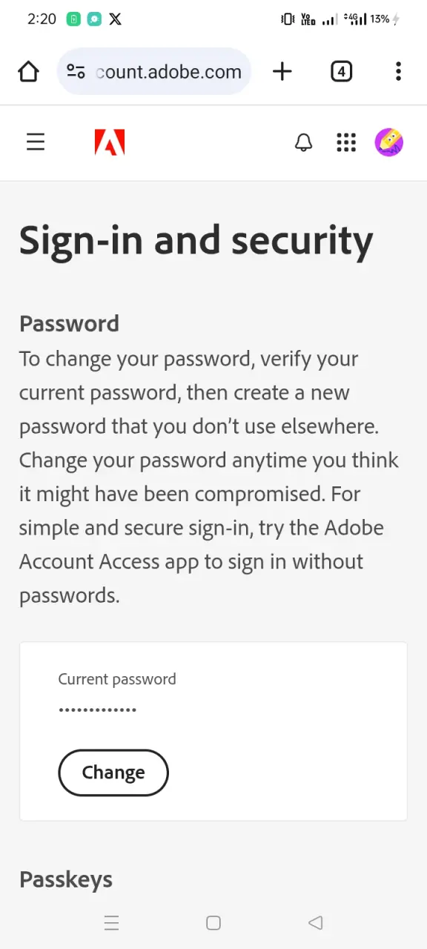Open a new browser tab with plus
The height and width of the screenshot is (949, 427).
pyautogui.click(x=282, y=71)
